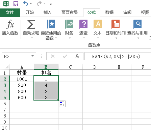The width and height of the screenshot is (151, 130).
Task: Click the cell with value 1000
Action: [22, 79]
